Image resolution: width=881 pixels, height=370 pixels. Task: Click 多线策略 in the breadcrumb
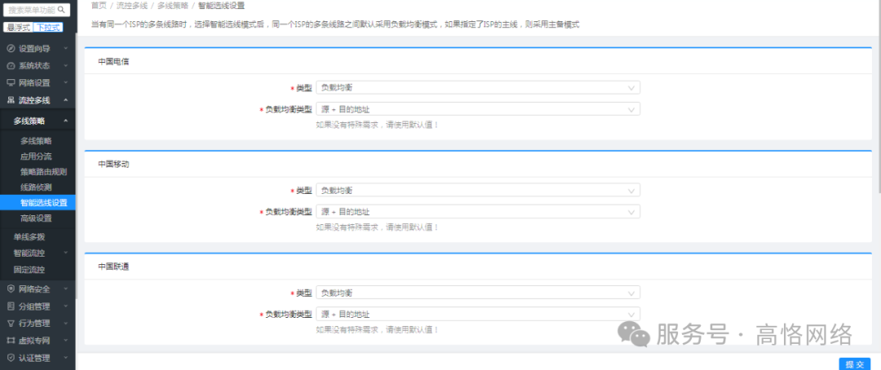[172, 6]
